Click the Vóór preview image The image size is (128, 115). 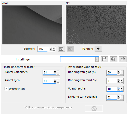[x=32, y=25]
